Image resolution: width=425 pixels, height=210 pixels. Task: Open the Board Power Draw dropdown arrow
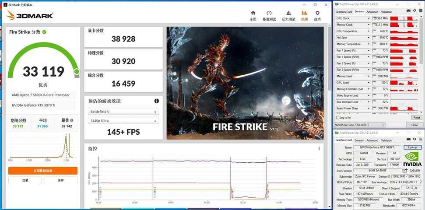pos(369,108)
